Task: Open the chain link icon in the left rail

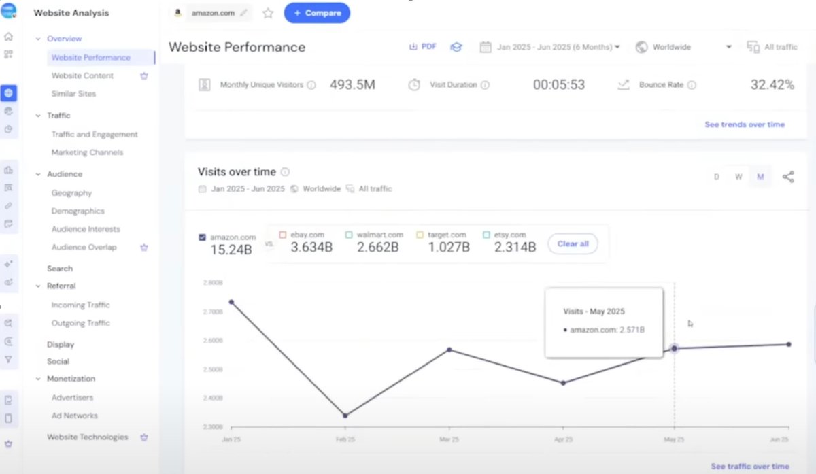Action: [x=8, y=205]
